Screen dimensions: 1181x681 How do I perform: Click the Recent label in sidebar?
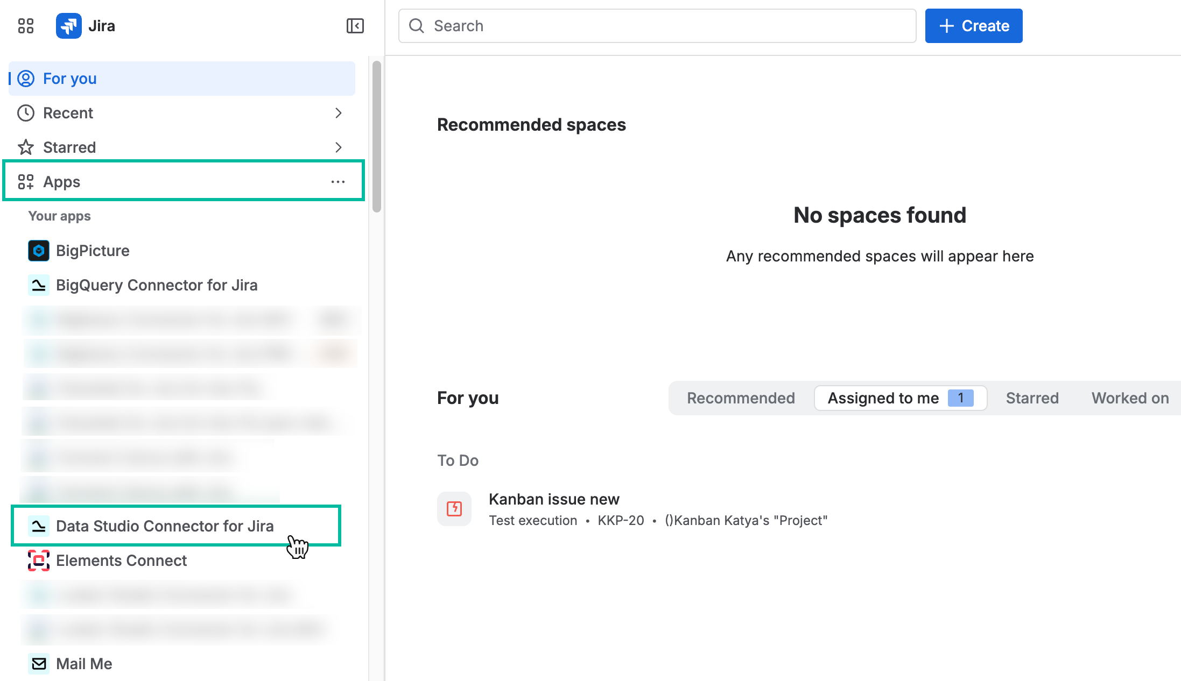(68, 113)
